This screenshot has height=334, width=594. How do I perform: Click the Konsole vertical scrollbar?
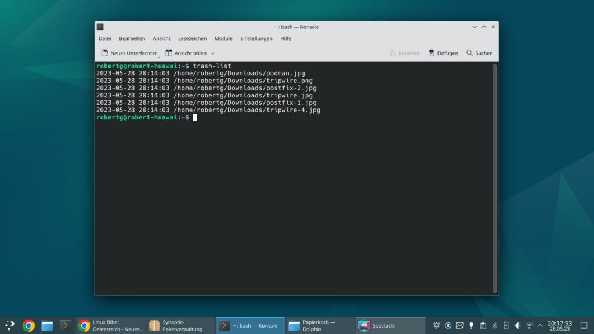[x=495, y=179]
